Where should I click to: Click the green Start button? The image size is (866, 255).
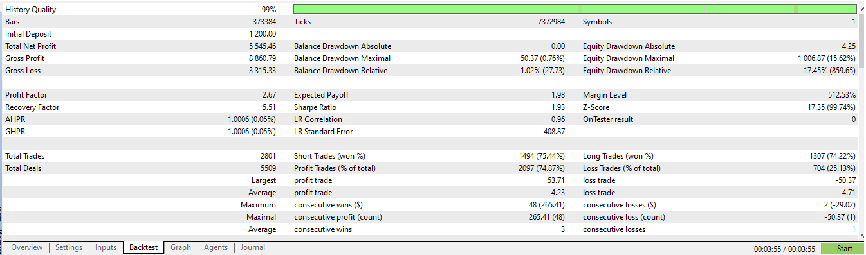pos(845,249)
